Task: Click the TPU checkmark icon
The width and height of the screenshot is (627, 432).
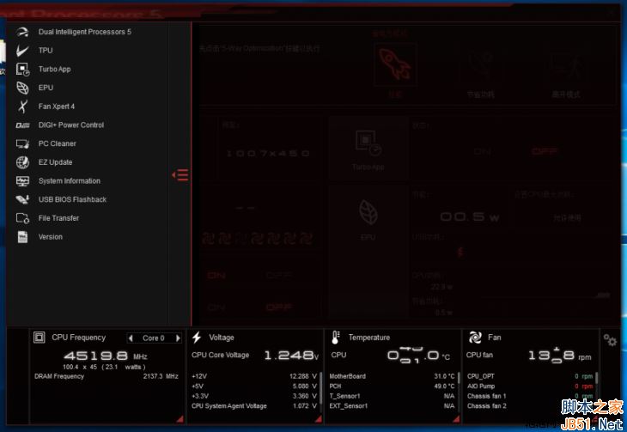Action: (x=22, y=51)
